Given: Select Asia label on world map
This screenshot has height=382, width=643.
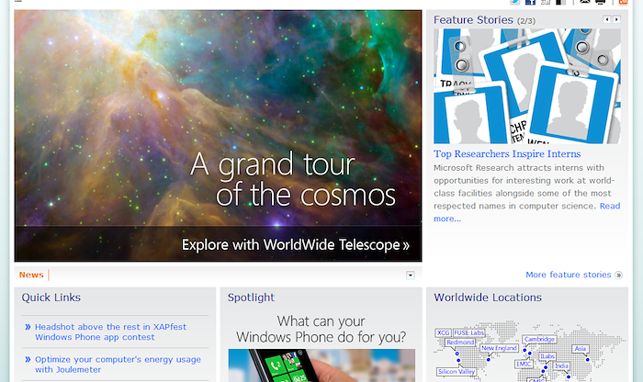Looking at the screenshot, I should coord(581,349).
